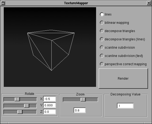The image size is (152, 124).
Task: Click the Zoom slider handle
Action: [x=83, y=100]
